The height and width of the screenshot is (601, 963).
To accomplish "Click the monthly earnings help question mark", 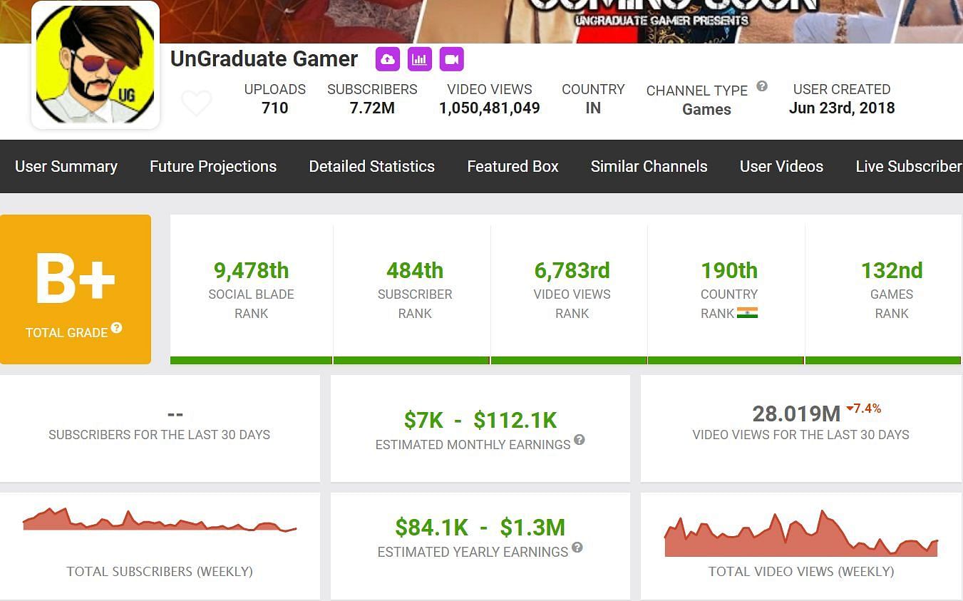I will [x=580, y=440].
